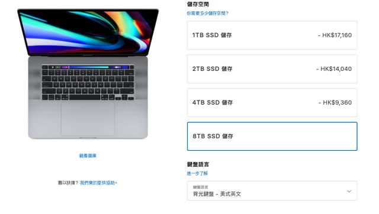Click the HK$9,360 price difference label
379x214 pixels.
(335, 102)
